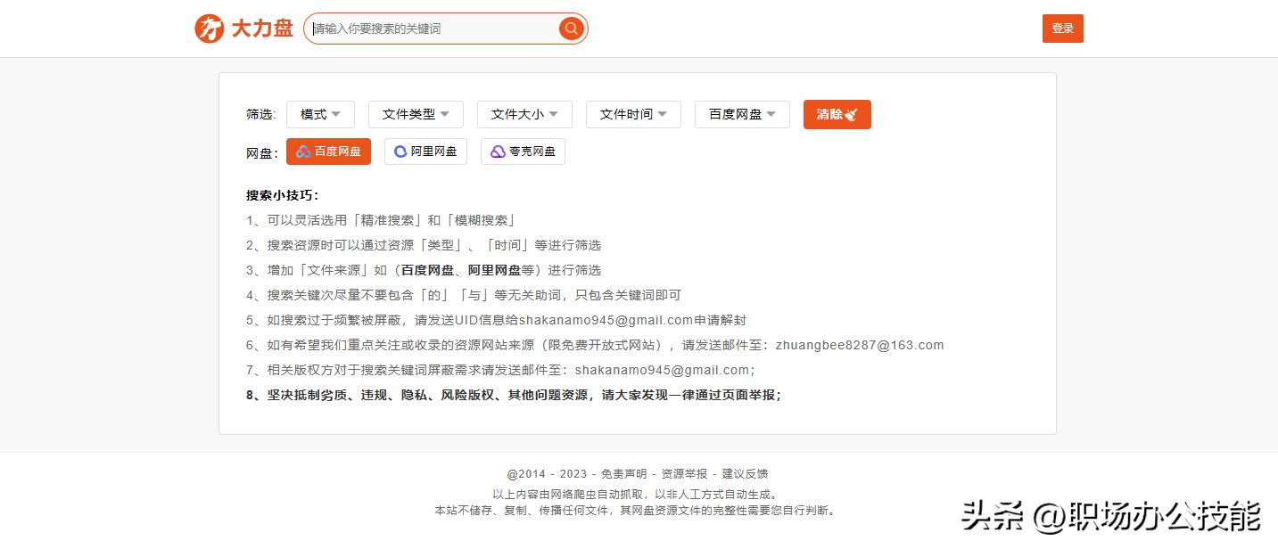Open the 文件类型 dropdown

pyautogui.click(x=416, y=113)
